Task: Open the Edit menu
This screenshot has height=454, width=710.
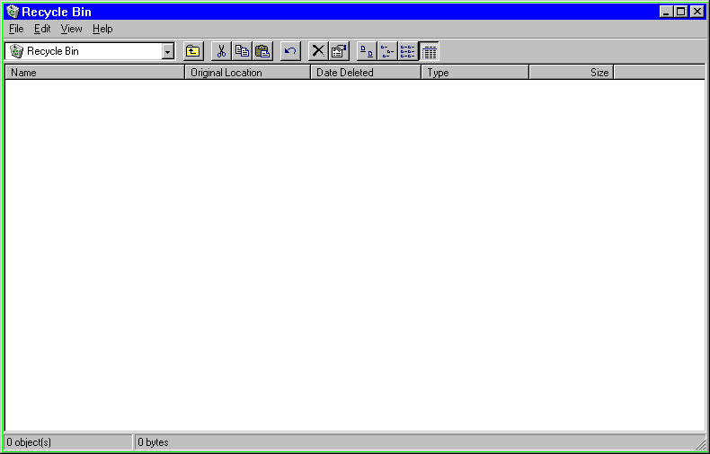Action: coord(42,29)
